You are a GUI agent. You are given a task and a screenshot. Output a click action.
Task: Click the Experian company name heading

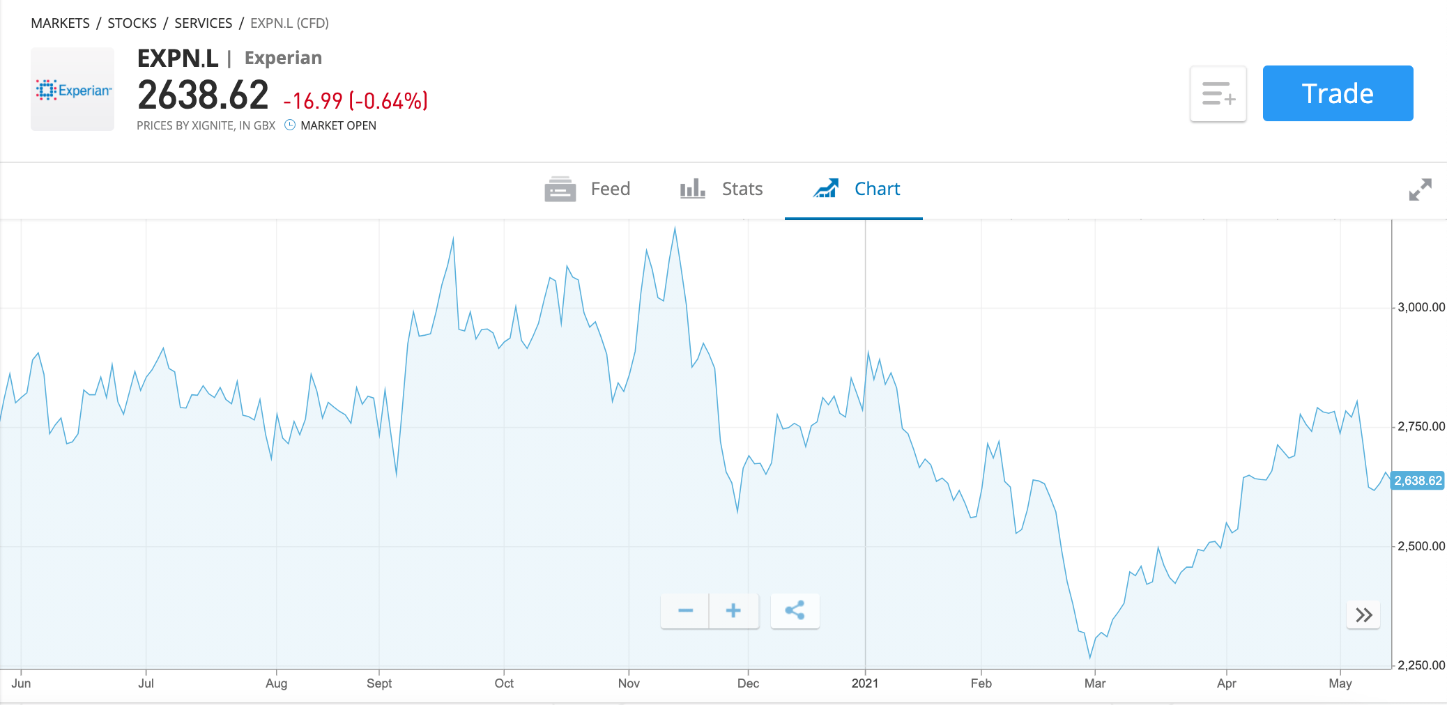tap(283, 58)
